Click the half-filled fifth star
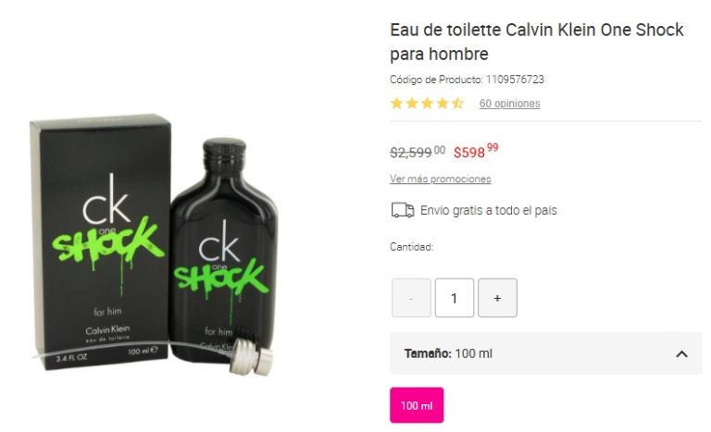The width and height of the screenshot is (711, 432). point(457,104)
